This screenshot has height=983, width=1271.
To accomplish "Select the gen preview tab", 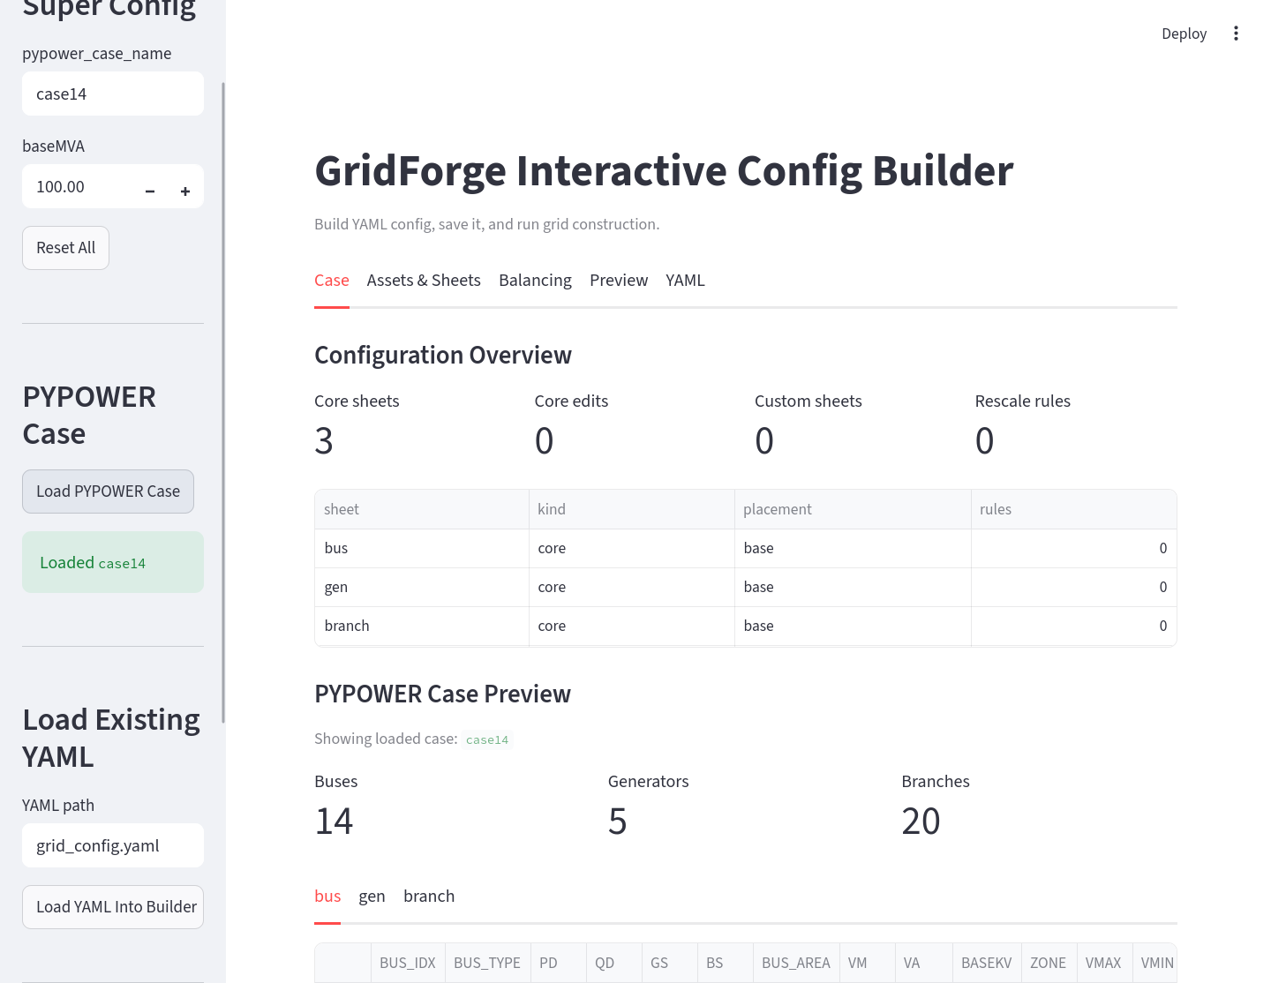I will point(372,897).
